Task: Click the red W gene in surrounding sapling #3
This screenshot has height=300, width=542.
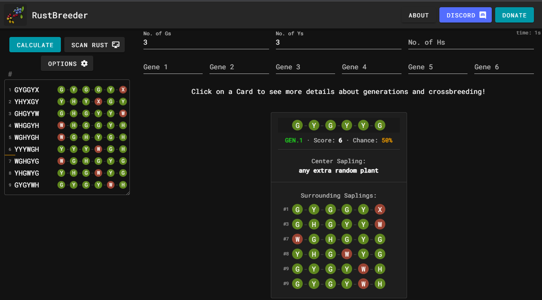Action: coord(380,224)
